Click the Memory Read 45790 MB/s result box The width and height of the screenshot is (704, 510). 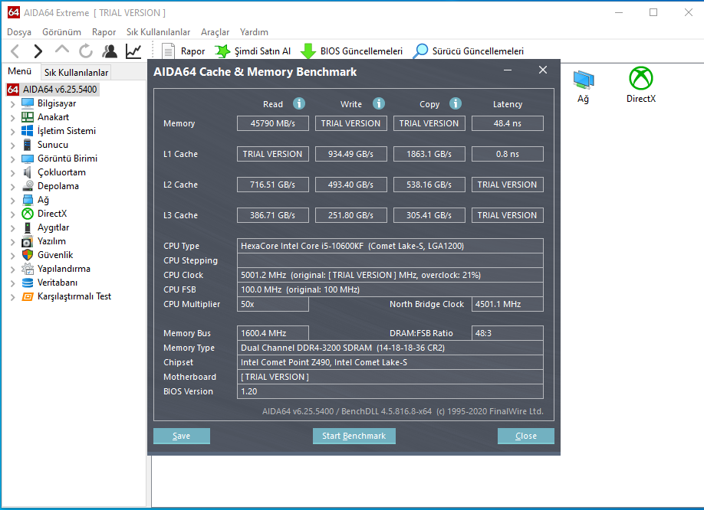pyautogui.click(x=273, y=123)
